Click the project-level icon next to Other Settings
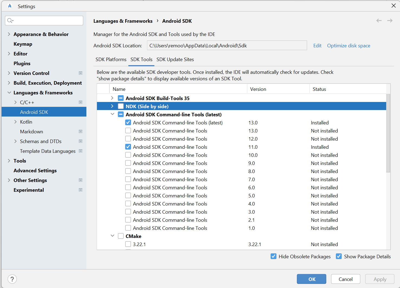The image size is (400, 288). pyautogui.click(x=80, y=180)
